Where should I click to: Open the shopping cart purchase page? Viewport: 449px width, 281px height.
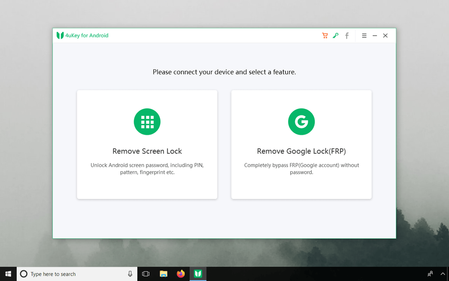point(325,35)
